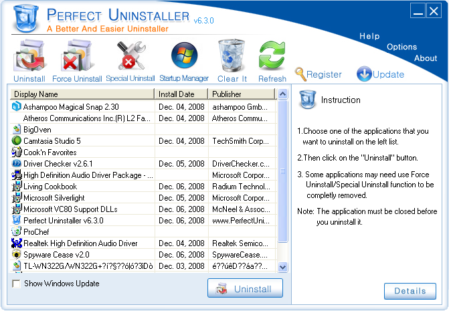Screen dimensions: 449x311
Task: Click the Living Cookbook row icon
Action: point(17,186)
